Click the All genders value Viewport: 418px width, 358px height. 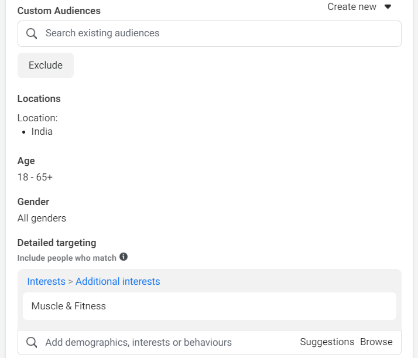(x=42, y=218)
